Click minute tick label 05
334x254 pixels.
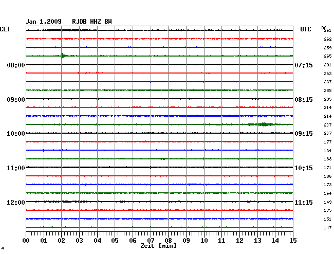115,241
